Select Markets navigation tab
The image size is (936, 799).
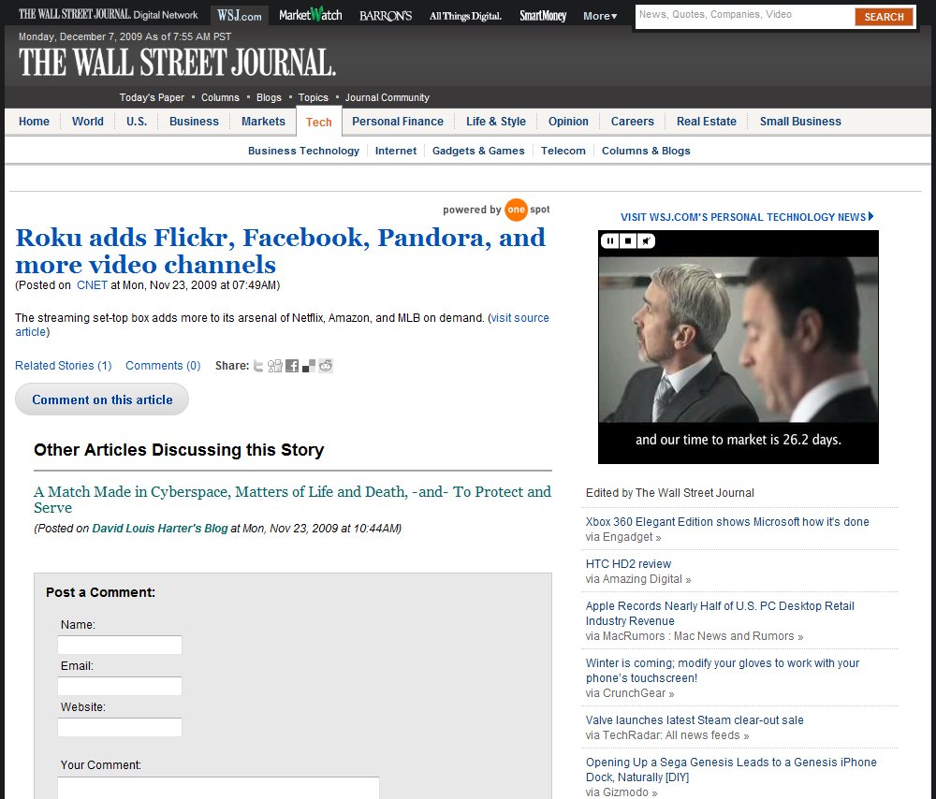coord(263,121)
